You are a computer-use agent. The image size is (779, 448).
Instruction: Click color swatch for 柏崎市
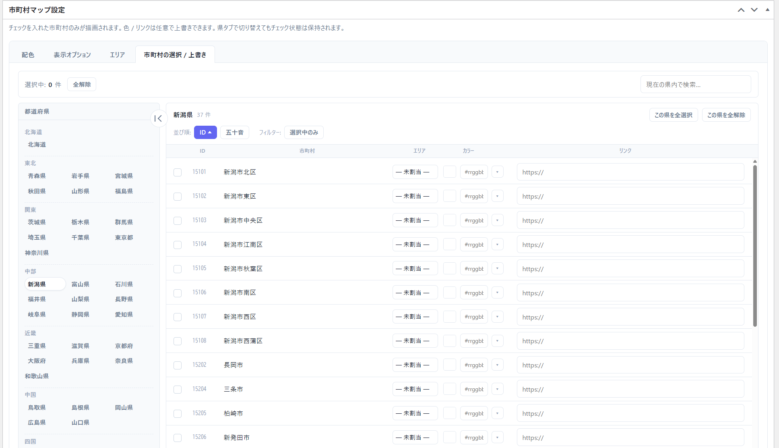[x=450, y=413]
